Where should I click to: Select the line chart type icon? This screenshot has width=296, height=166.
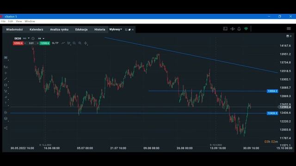click(63, 43)
